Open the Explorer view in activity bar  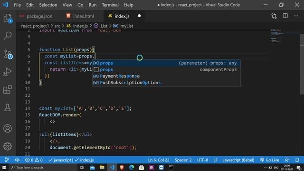click(8, 18)
